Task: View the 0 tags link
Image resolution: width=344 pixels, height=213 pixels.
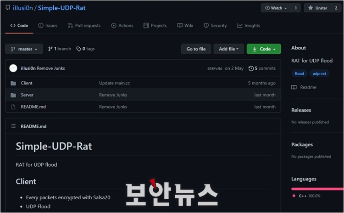Action: (x=85, y=49)
